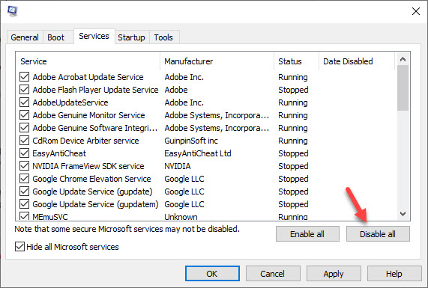The width and height of the screenshot is (428, 288).
Task: Click Unknown manufacturer for MEmuSVC
Action: coord(181,217)
